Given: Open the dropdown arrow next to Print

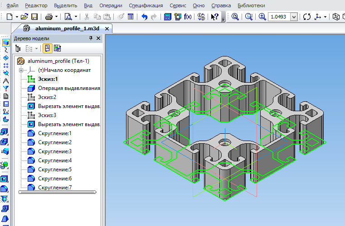Looking at the screenshot, I should [56, 17].
